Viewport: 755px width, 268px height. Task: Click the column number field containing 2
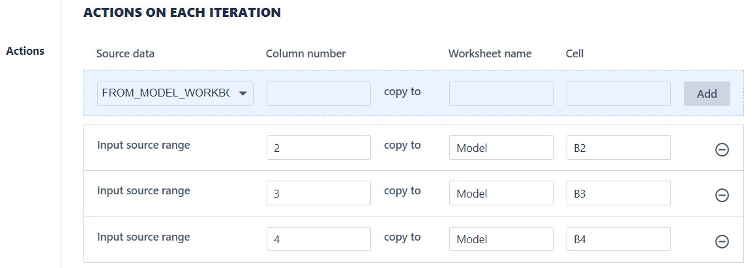318,147
